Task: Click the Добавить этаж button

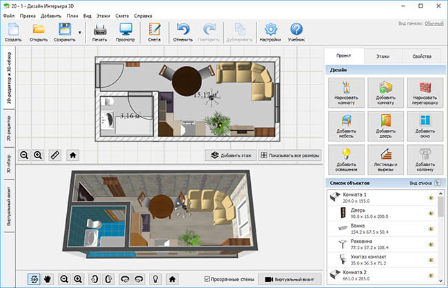Action: [231, 155]
